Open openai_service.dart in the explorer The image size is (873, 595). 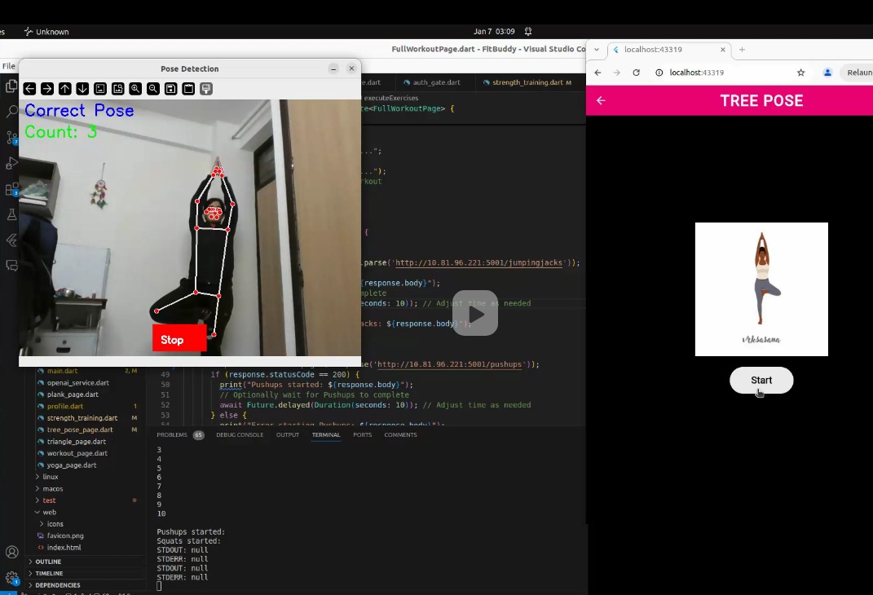[x=78, y=383]
